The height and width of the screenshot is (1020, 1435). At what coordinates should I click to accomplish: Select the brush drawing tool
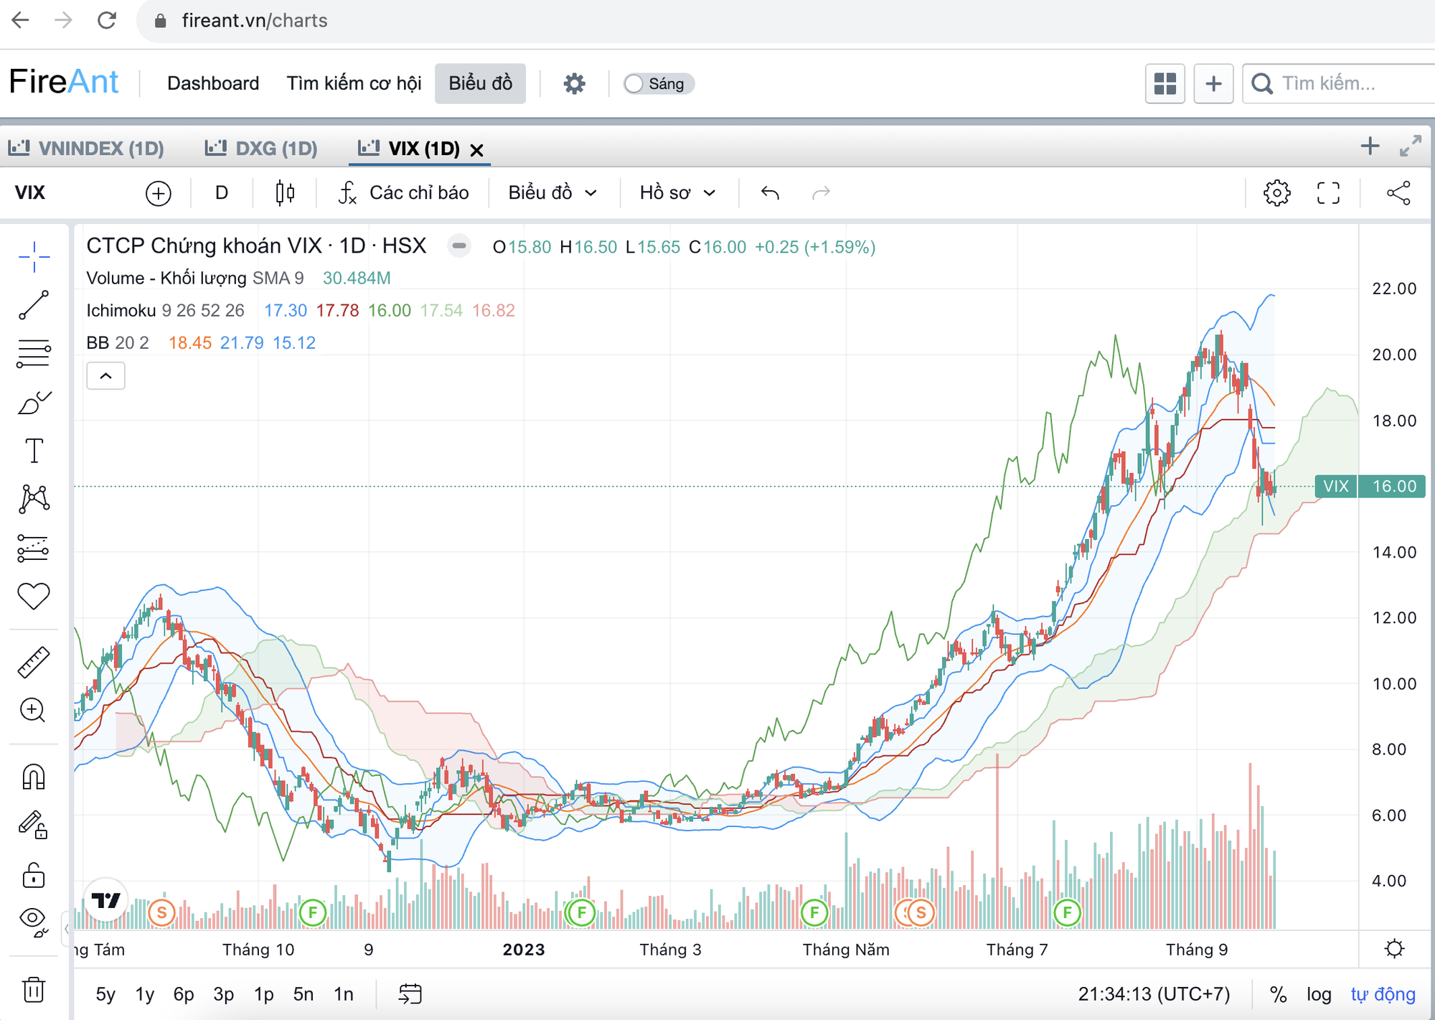[x=34, y=403]
